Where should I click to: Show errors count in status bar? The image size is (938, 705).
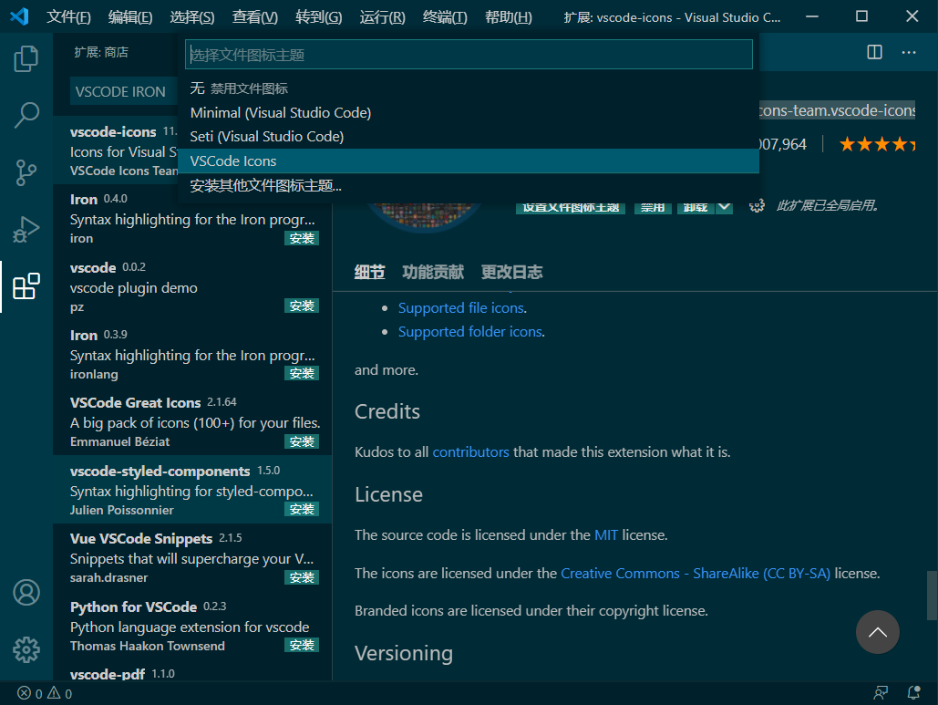pyautogui.click(x=30, y=693)
